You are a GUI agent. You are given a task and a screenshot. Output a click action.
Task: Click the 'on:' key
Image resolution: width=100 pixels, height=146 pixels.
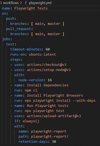(5, 13)
